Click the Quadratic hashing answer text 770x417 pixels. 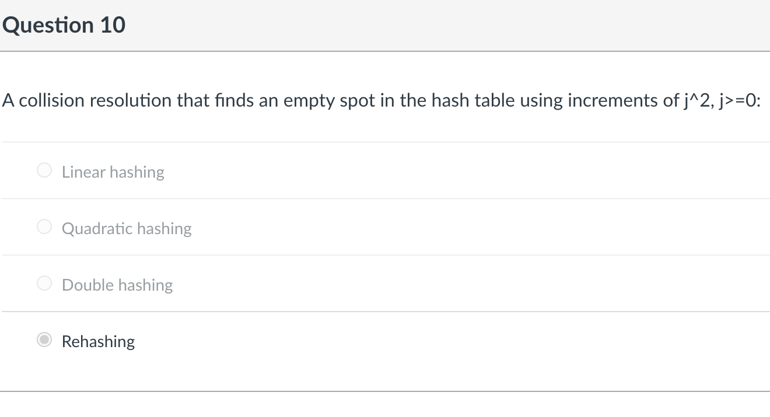126,228
